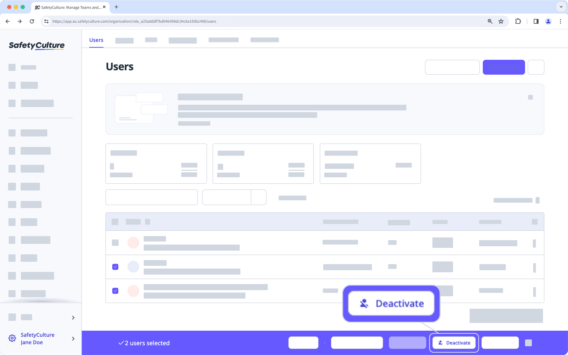The width and height of the screenshot is (568, 355).
Task: Open the zoom magnifier in the address bar
Action: [490, 21]
